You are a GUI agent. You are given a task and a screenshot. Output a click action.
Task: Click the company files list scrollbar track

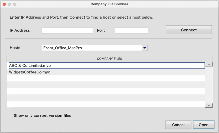pyautogui.click(x=209, y=85)
